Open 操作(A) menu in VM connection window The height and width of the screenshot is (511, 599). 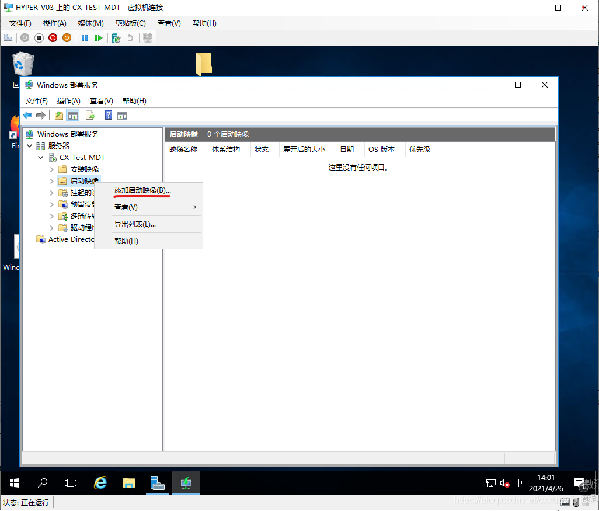click(55, 23)
